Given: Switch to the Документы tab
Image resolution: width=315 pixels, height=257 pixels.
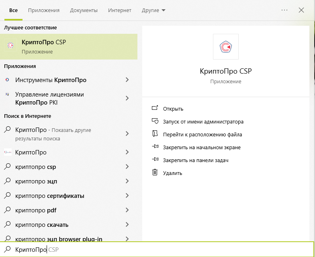Looking at the screenshot, I should tap(84, 10).
